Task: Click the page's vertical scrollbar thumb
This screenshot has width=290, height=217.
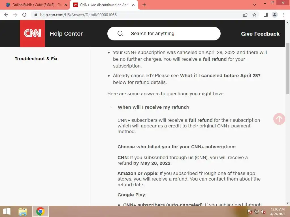Action: pos(287,69)
